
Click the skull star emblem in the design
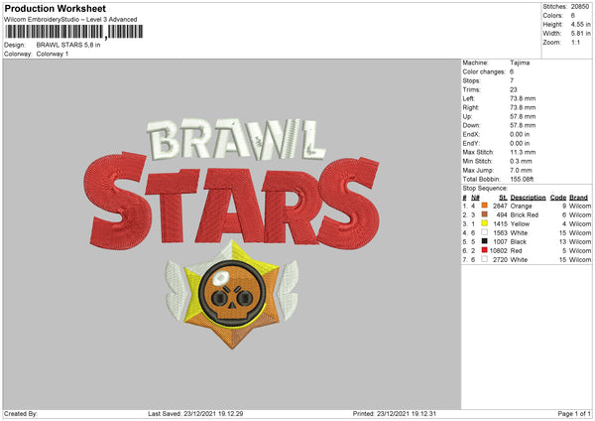(232, 294)
